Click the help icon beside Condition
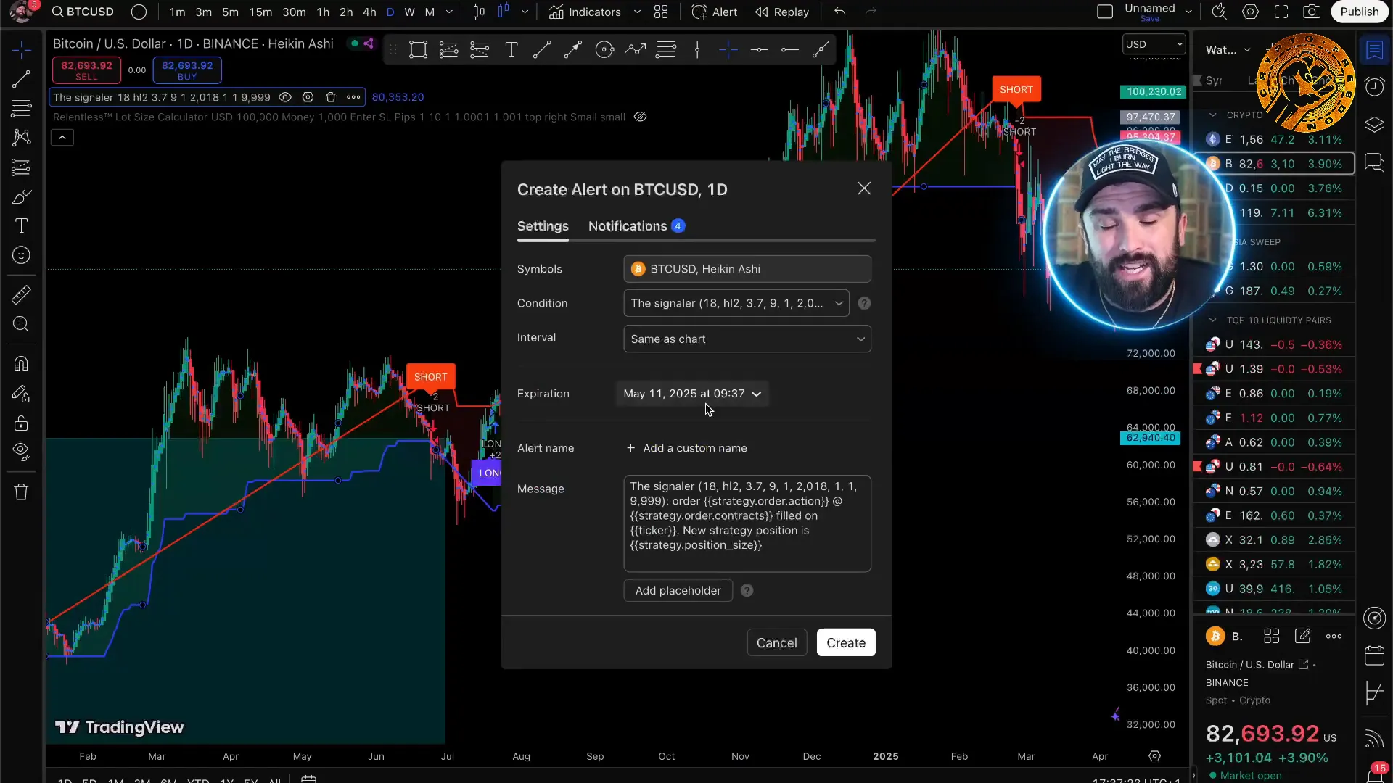This screenshot has width=1393, height=783. point(864,303)
